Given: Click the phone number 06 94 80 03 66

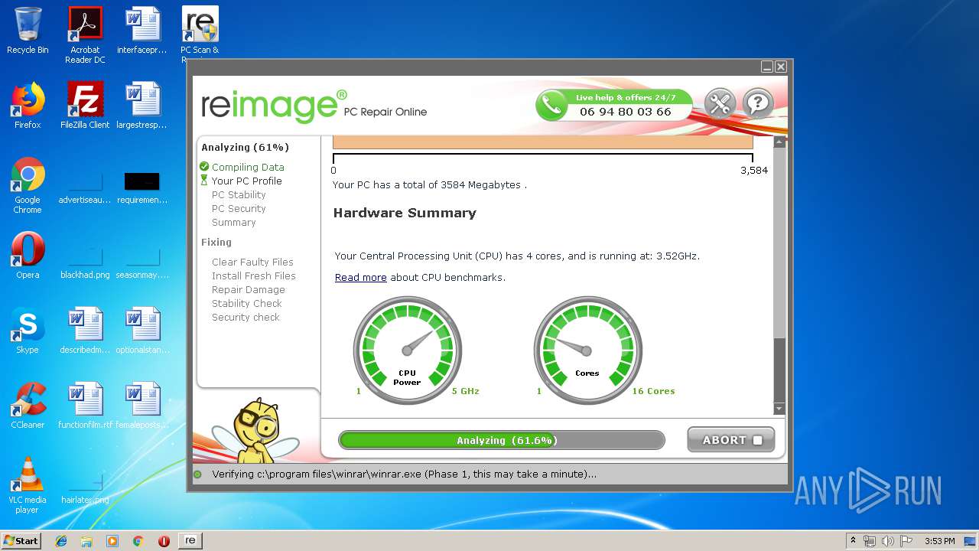Looking at the screenshot, I should tap(625, 112).
